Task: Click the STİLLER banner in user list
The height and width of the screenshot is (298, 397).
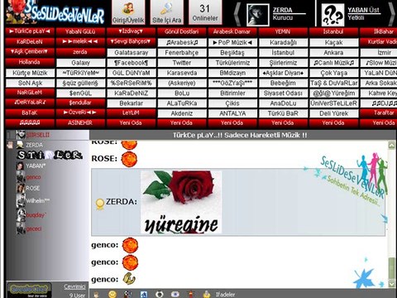Action: [50, 156]
